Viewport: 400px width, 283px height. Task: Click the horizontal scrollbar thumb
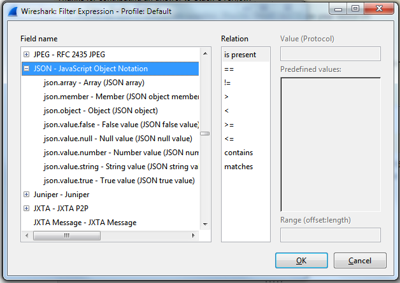tap(67, 235)
